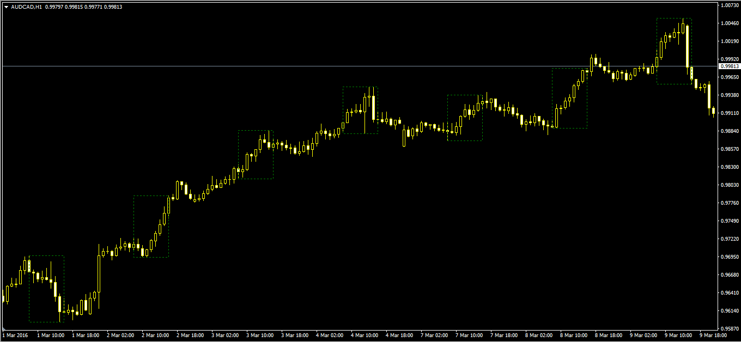Select the 1 Mar 2016 date label
This screenshot has width=741, height=342.
point(15,335)
